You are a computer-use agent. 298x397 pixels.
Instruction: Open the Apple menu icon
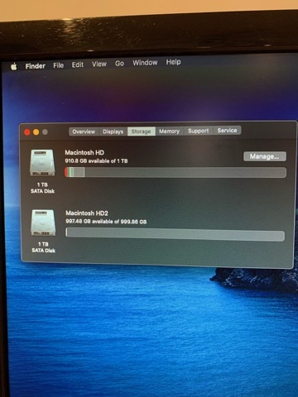click(14, 66)
